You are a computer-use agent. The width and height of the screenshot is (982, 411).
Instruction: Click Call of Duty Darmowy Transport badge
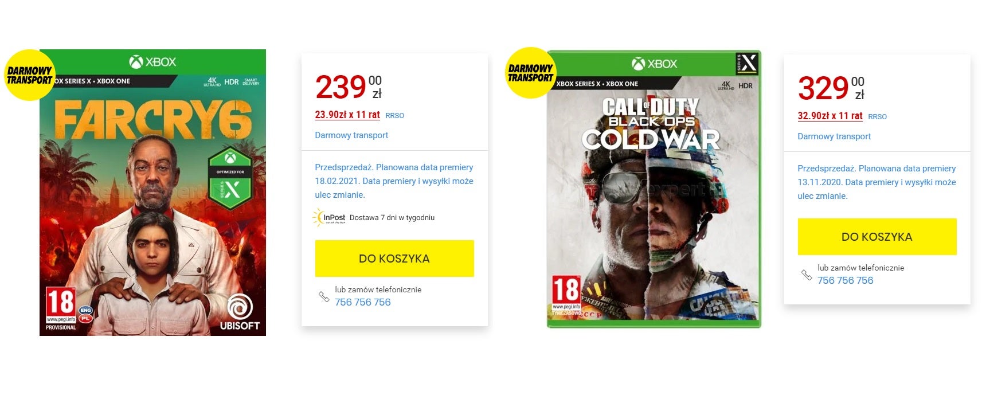[x=531, y=73]
